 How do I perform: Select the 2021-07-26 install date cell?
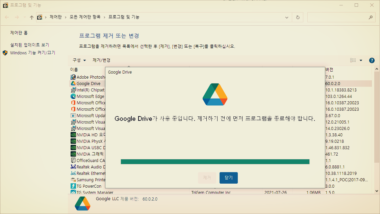pos(275,192)
